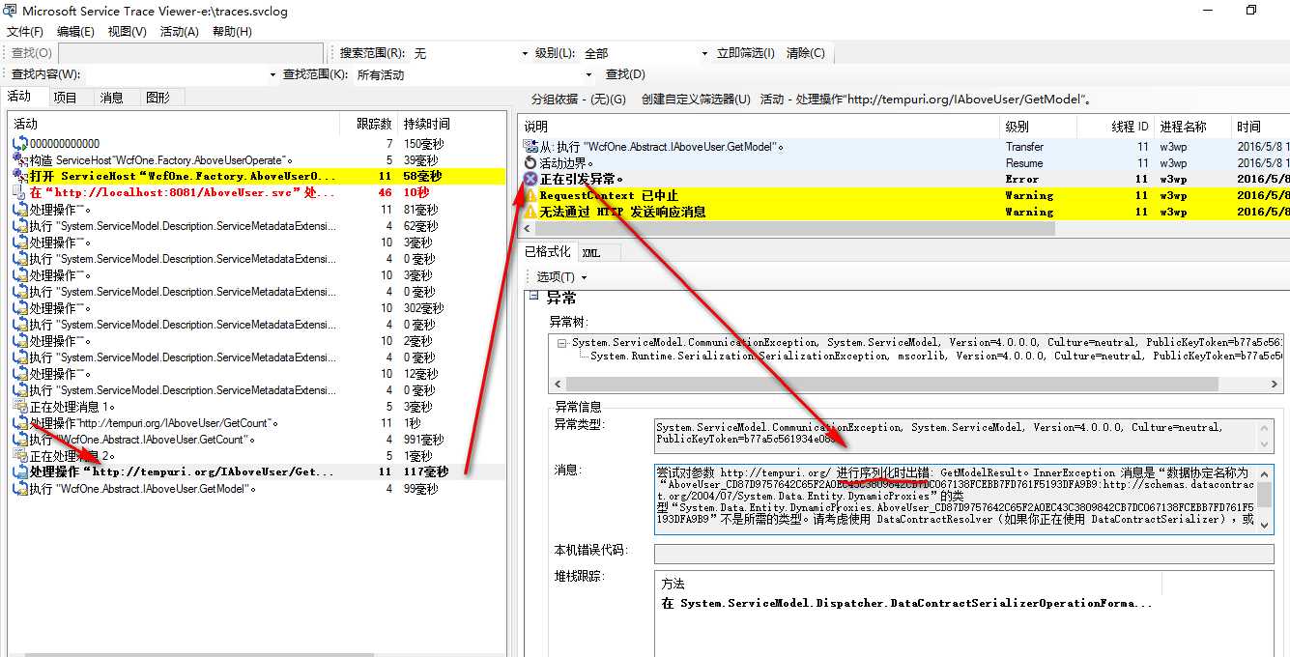
Task: Select the 处理操作 row lasting 117毫秒
Action: click(x=258, y=472)
